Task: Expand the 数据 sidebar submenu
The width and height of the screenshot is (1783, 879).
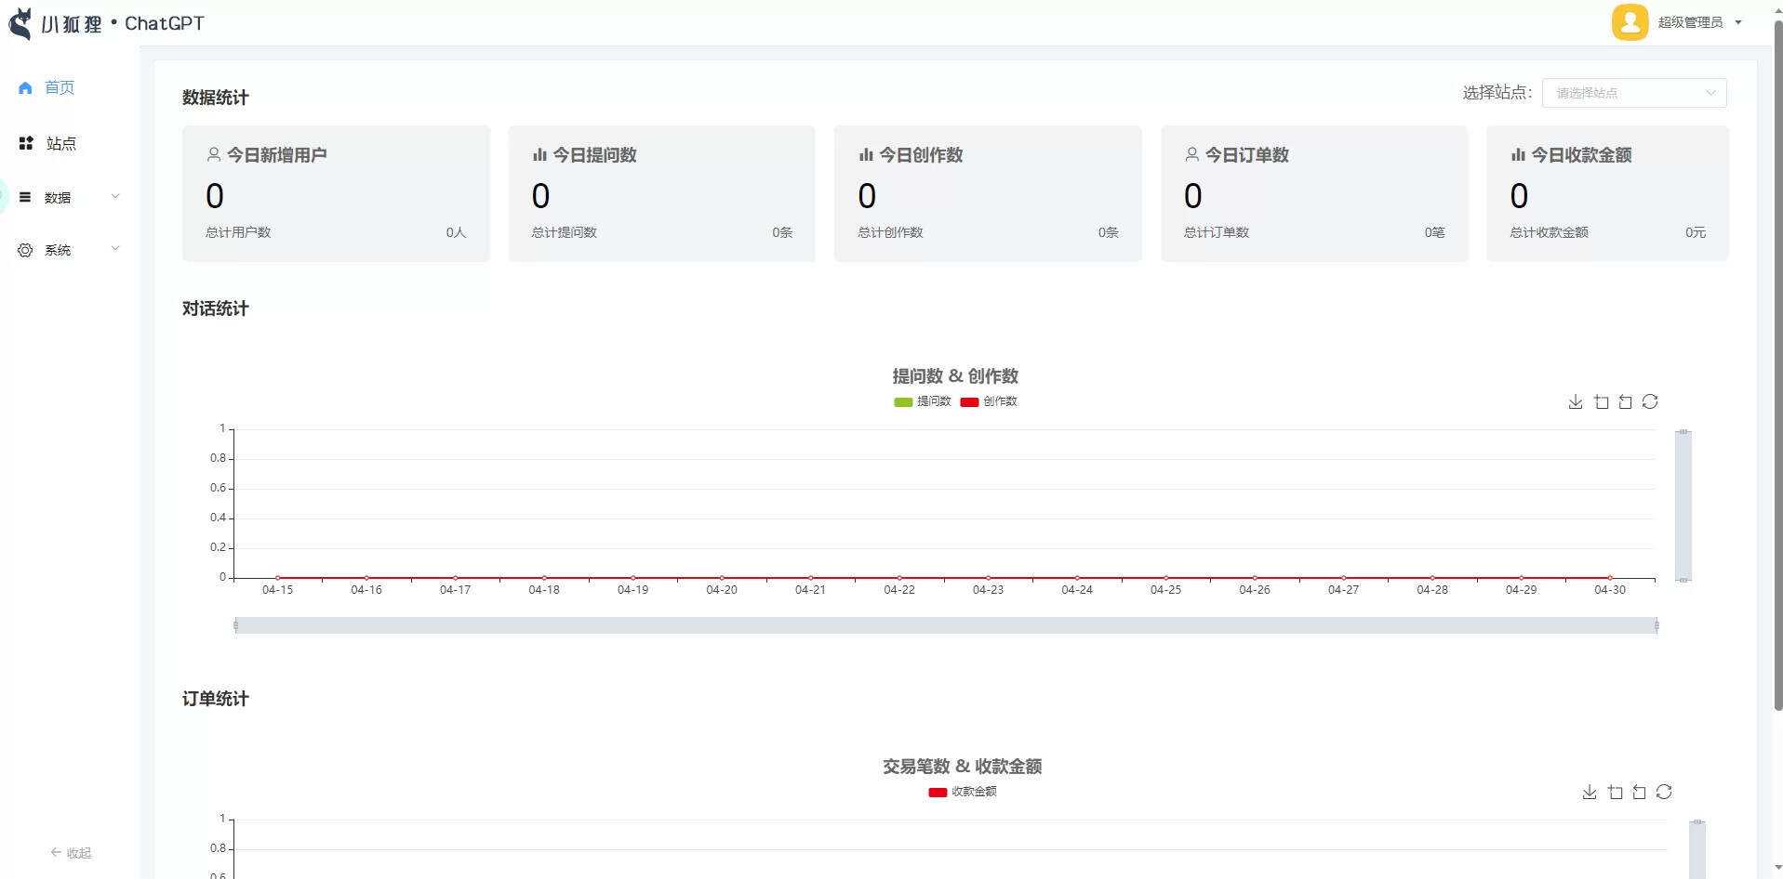Action: pyautogui.click(x=69, y=197)
